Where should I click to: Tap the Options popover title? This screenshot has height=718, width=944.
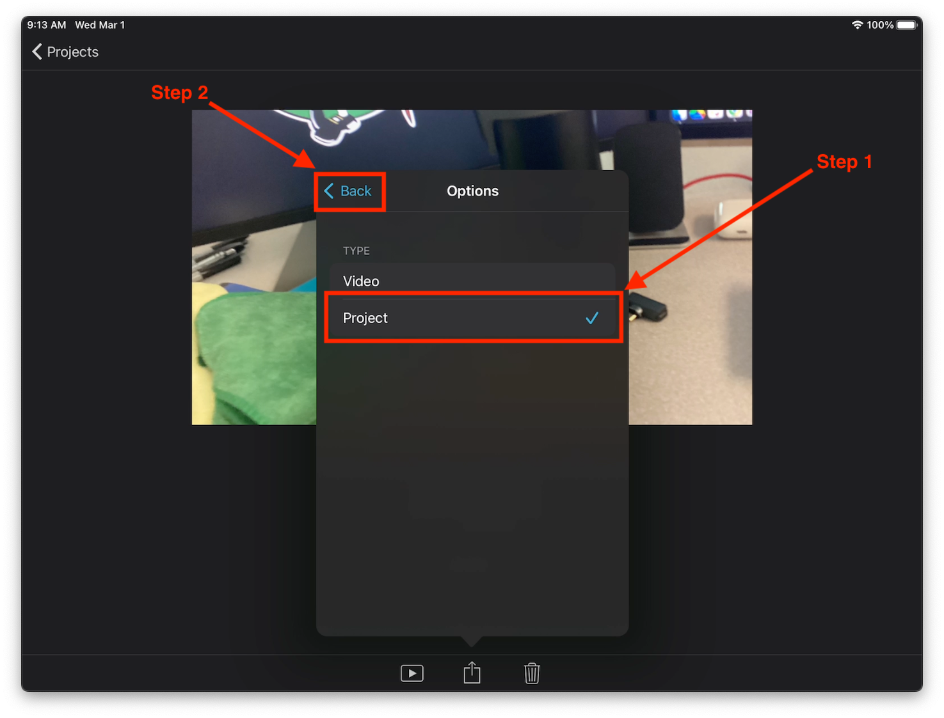472,191
